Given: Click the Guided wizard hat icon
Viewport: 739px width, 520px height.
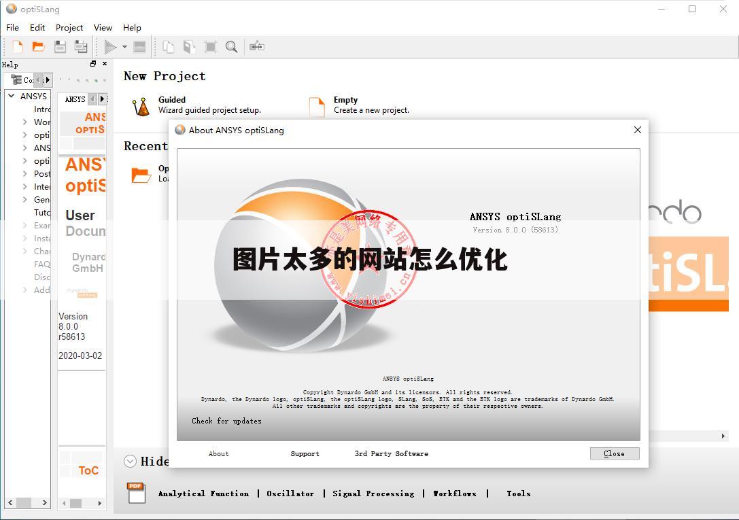Looking at the screenshot, I should (141, 106).
